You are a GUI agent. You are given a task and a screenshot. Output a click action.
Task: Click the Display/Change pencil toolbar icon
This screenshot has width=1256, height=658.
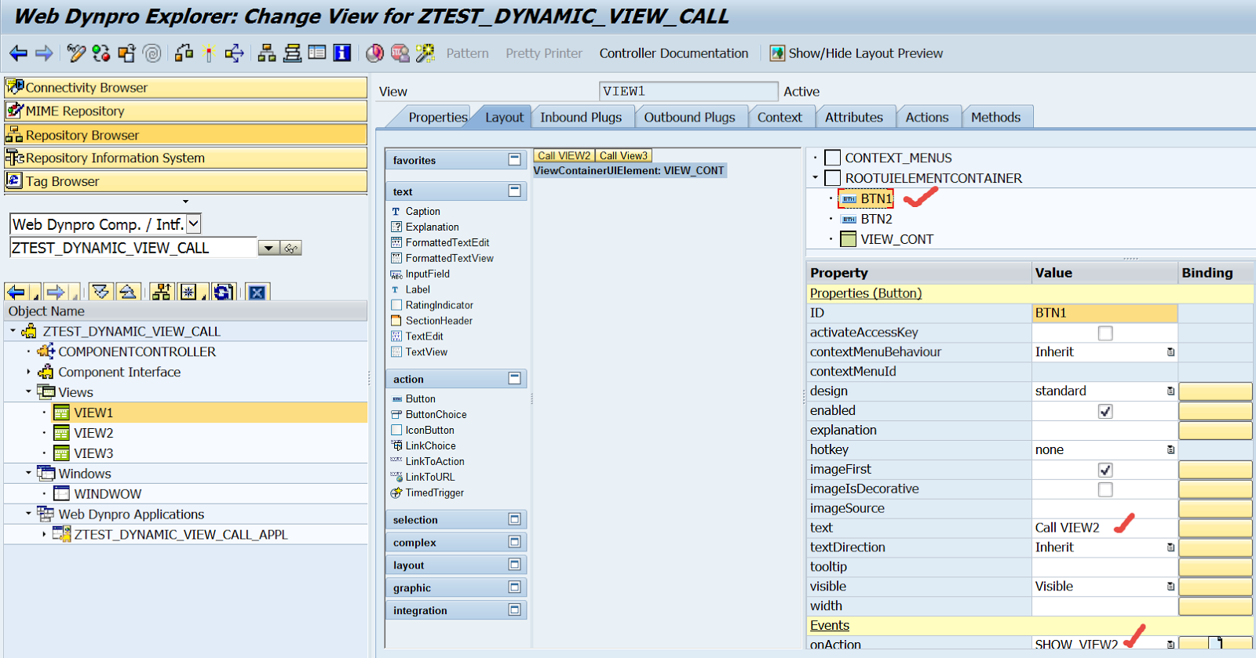pos(75,53)
